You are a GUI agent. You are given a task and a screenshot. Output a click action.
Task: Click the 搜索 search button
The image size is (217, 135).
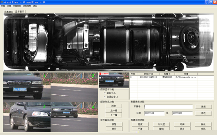point(203,107)
